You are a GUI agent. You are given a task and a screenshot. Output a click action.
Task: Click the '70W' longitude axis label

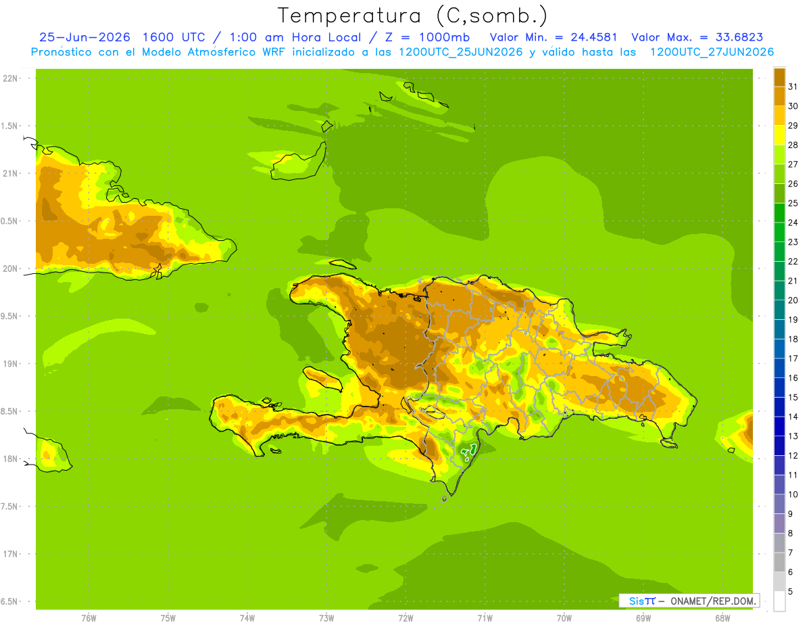[564, 618]
